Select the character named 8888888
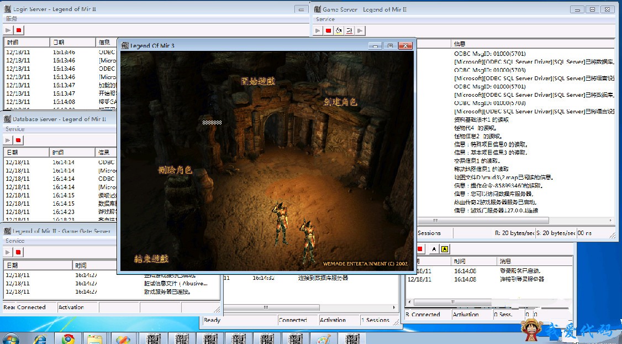The width and height of the screenshot is (622, 344). (x=212, y=123)
